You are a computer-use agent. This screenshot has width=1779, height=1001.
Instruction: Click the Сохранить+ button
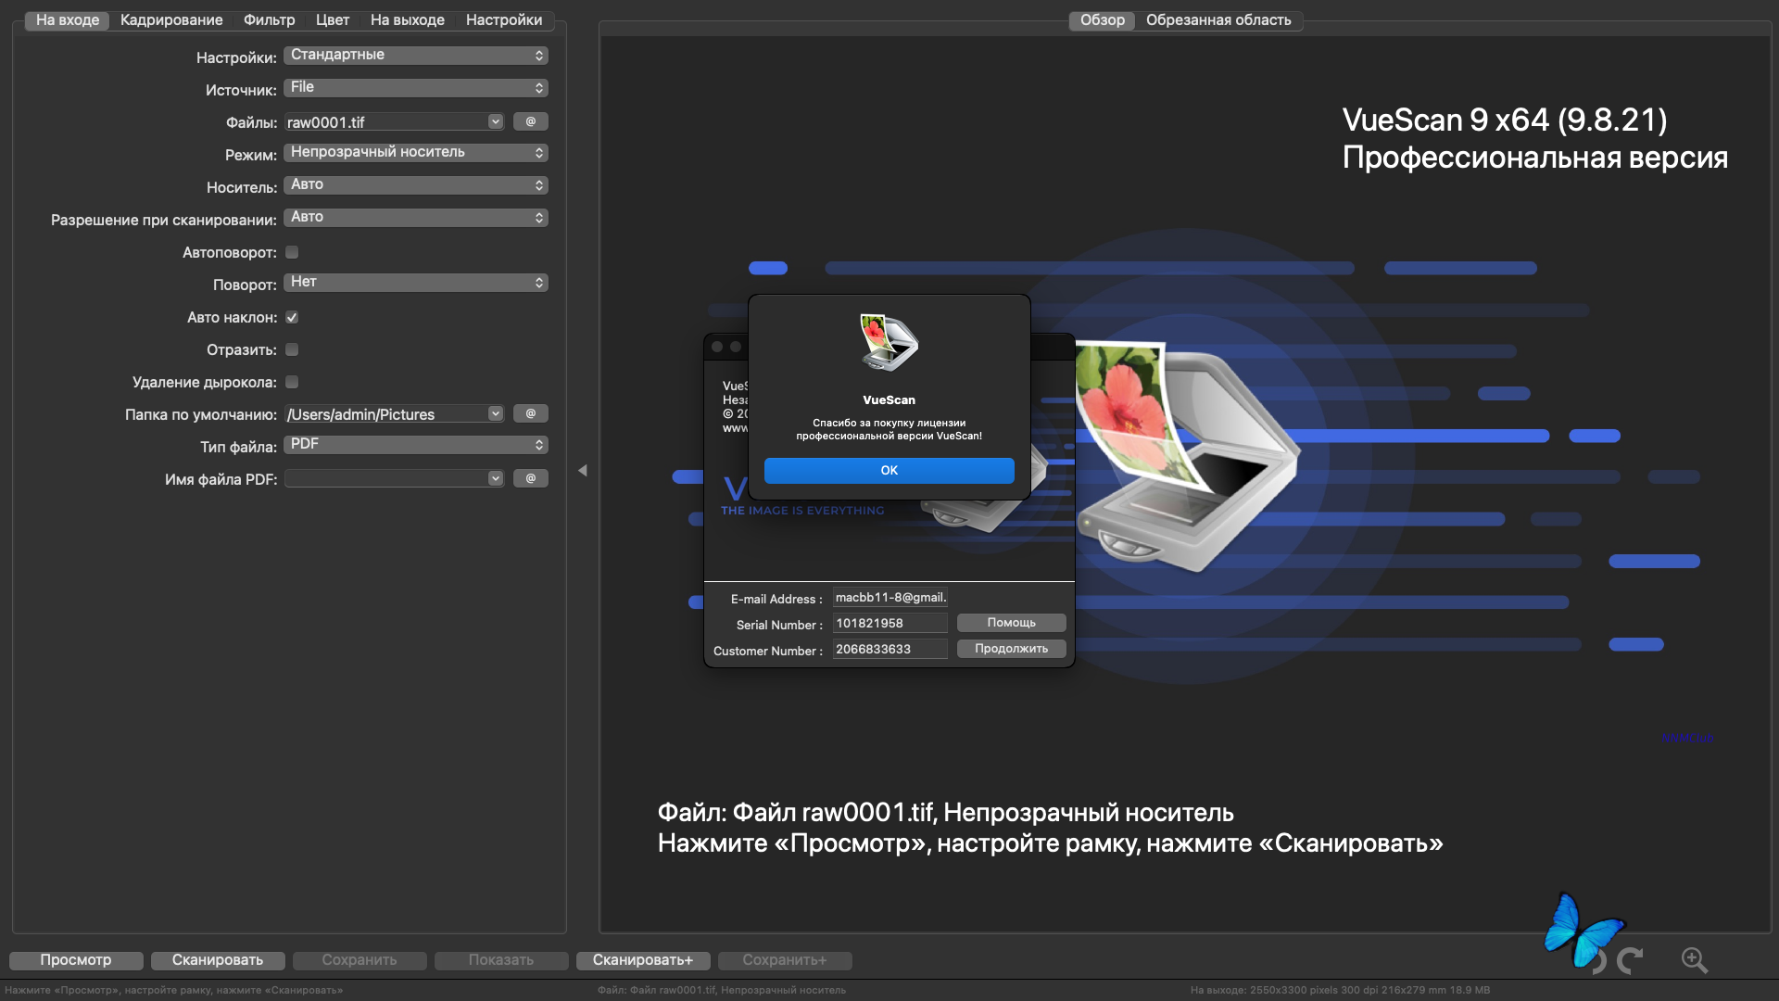(785, 960)
